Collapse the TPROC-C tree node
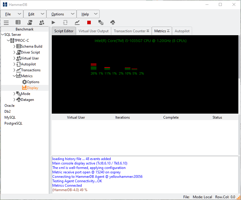This screenshot has width=241, height=200. 9,41
